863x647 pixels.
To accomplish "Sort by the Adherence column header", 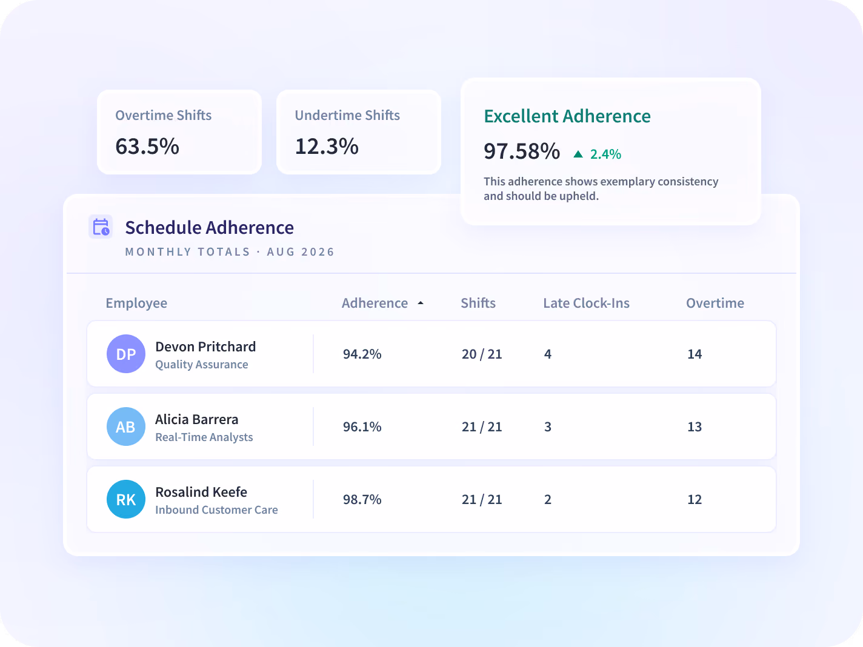I will pos(375,303).
